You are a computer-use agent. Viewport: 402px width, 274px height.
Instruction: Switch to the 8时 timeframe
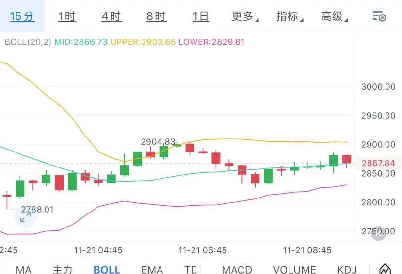tap(157, 16)
